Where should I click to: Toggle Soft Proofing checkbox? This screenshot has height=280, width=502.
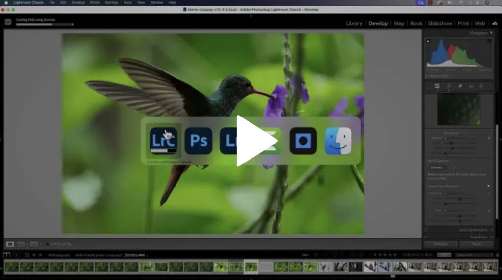pos(48,244)
